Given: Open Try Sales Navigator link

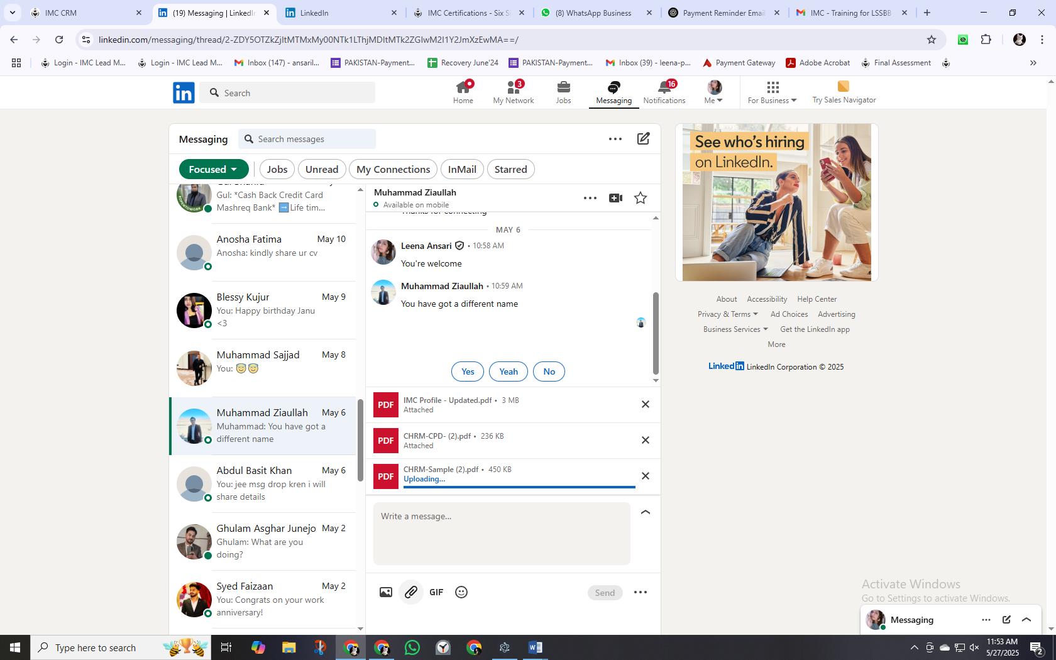Looking at the screenshot, I should [844, 92].
